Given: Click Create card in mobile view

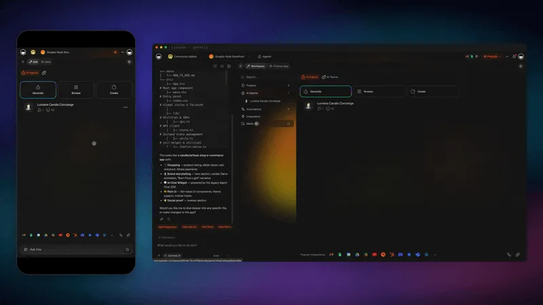Looking at the screenshot, I should [114, 90].
